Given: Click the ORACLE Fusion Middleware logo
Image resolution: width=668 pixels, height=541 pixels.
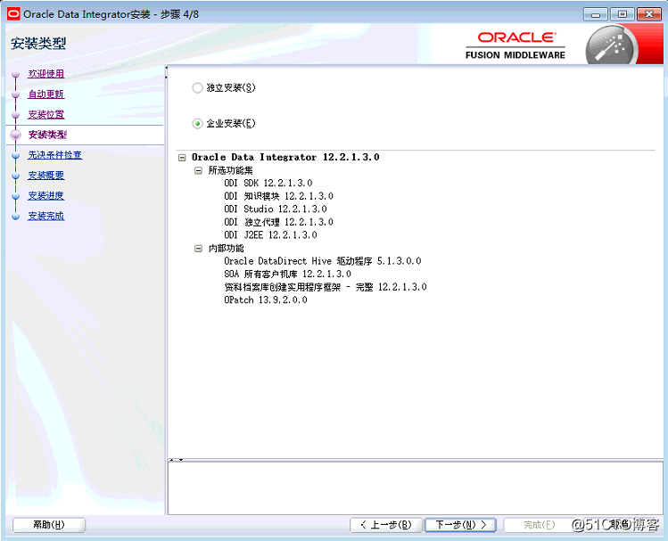Looking at the screenshot, I should pyautogui.click(x=515, y=45).
